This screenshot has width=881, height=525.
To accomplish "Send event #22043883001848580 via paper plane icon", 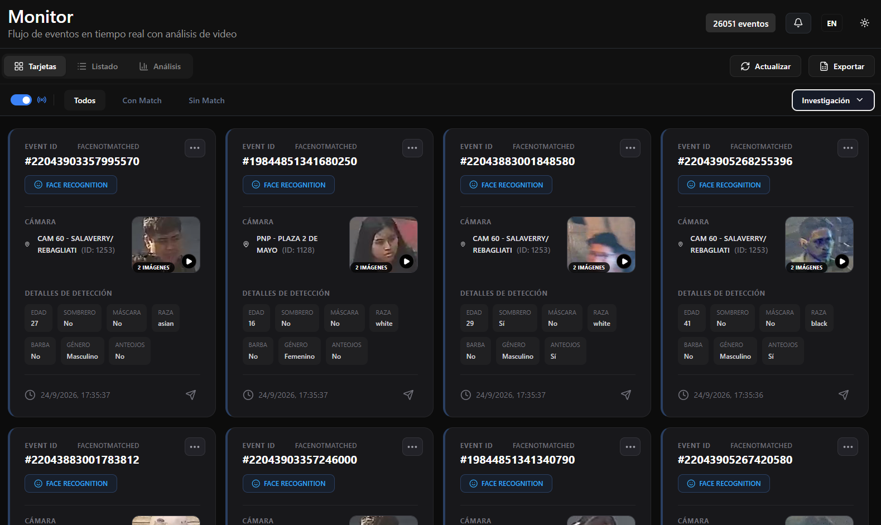I will tap(626, 395).
